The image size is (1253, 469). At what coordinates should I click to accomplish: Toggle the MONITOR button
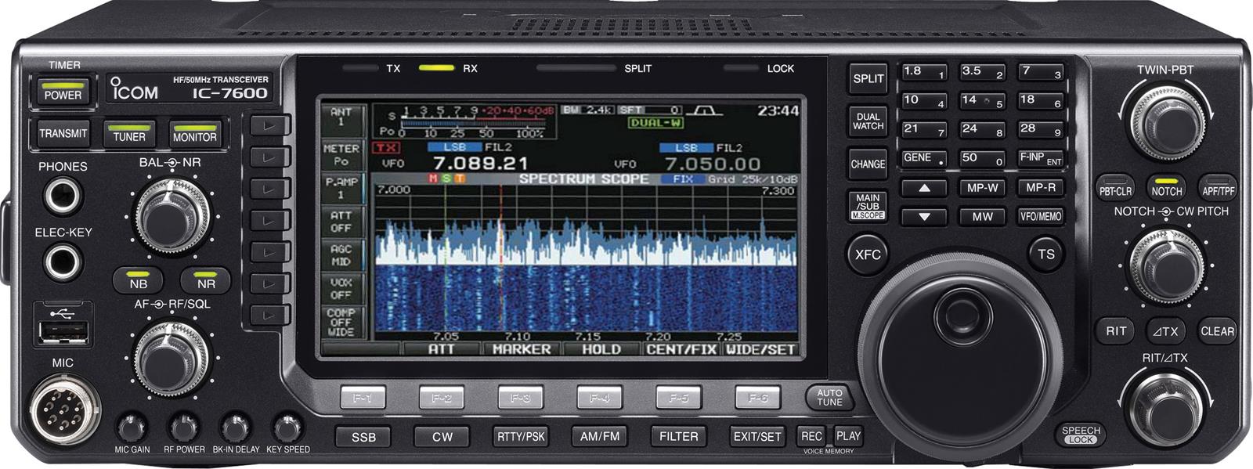tap(195, 133)
